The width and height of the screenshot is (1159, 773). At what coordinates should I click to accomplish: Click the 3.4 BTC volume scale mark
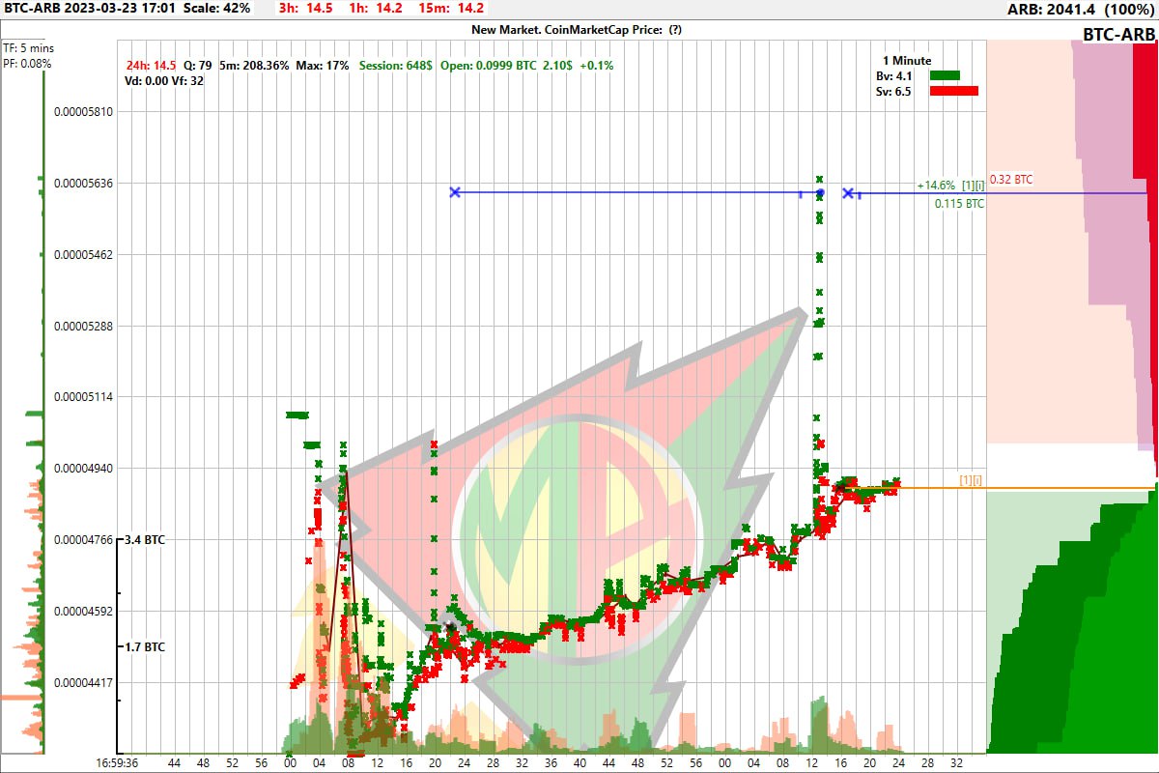click(x=145, y=540)
